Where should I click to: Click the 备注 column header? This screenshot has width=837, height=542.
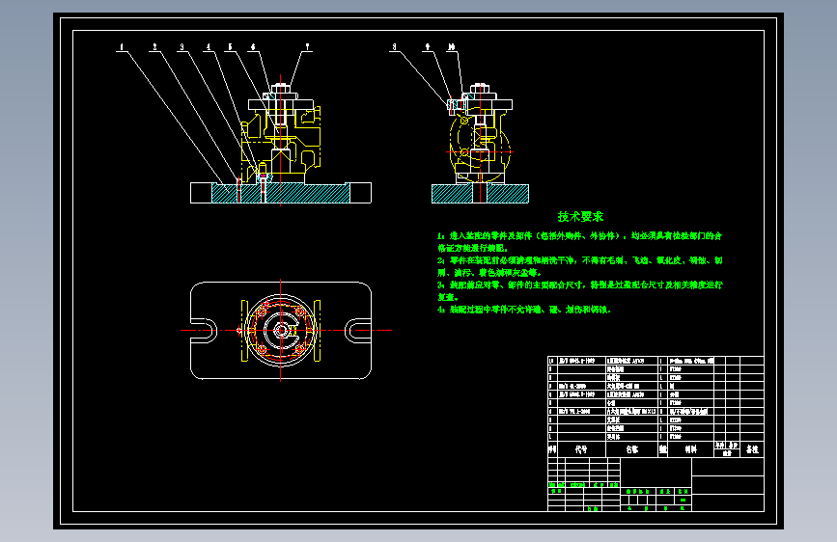click(752, 449)
